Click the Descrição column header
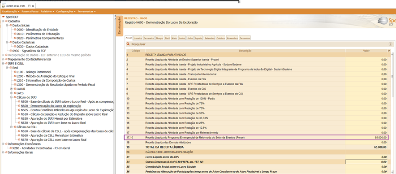Viewport: 396px width, 174px height. 245,51
